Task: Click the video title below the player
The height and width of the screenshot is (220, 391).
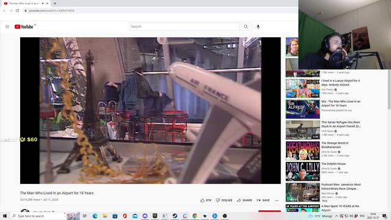Action: pos(57,193)
